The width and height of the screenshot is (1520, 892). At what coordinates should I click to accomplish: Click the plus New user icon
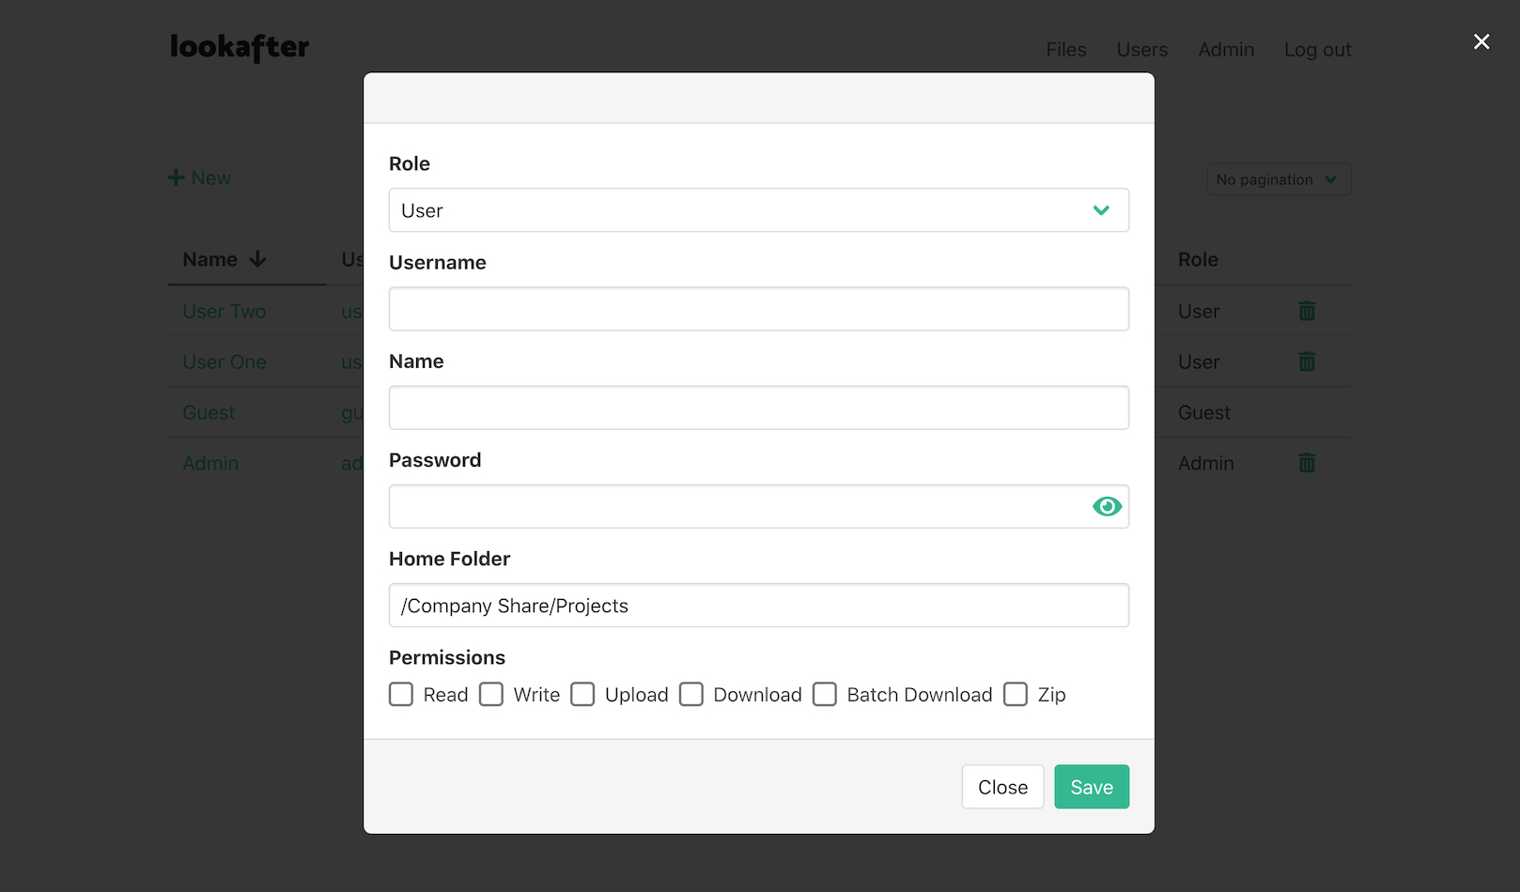point(176,177)
